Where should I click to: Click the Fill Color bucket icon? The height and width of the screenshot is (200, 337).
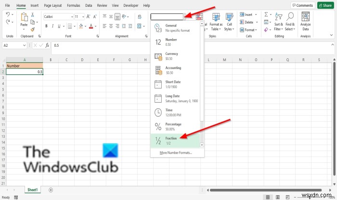click(81, 26)
